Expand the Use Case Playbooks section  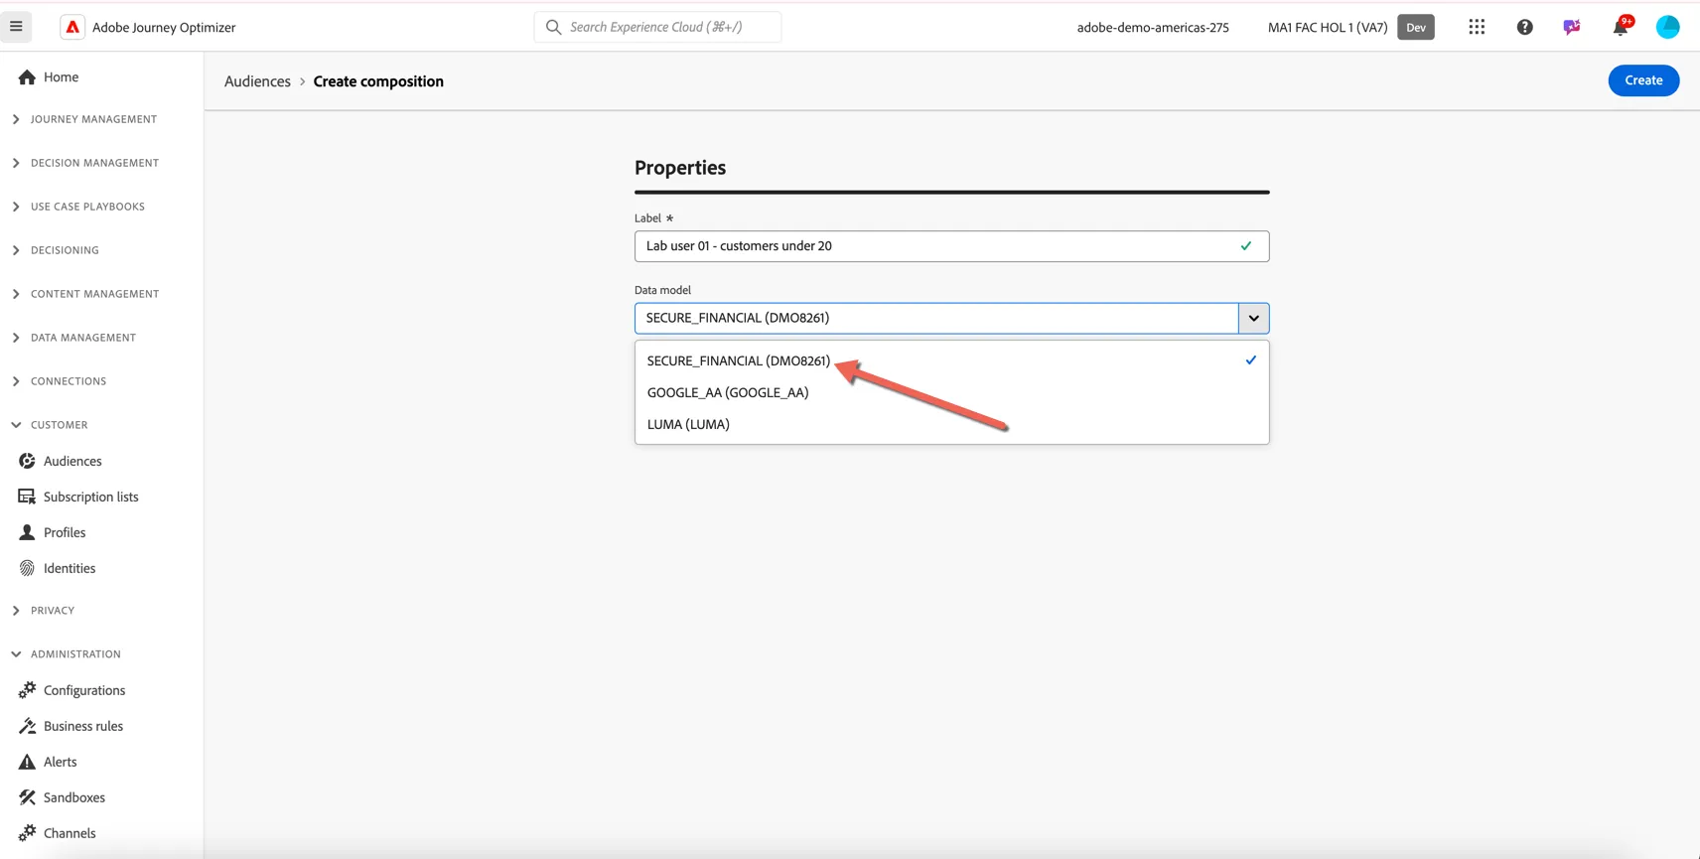click(78, 207)
